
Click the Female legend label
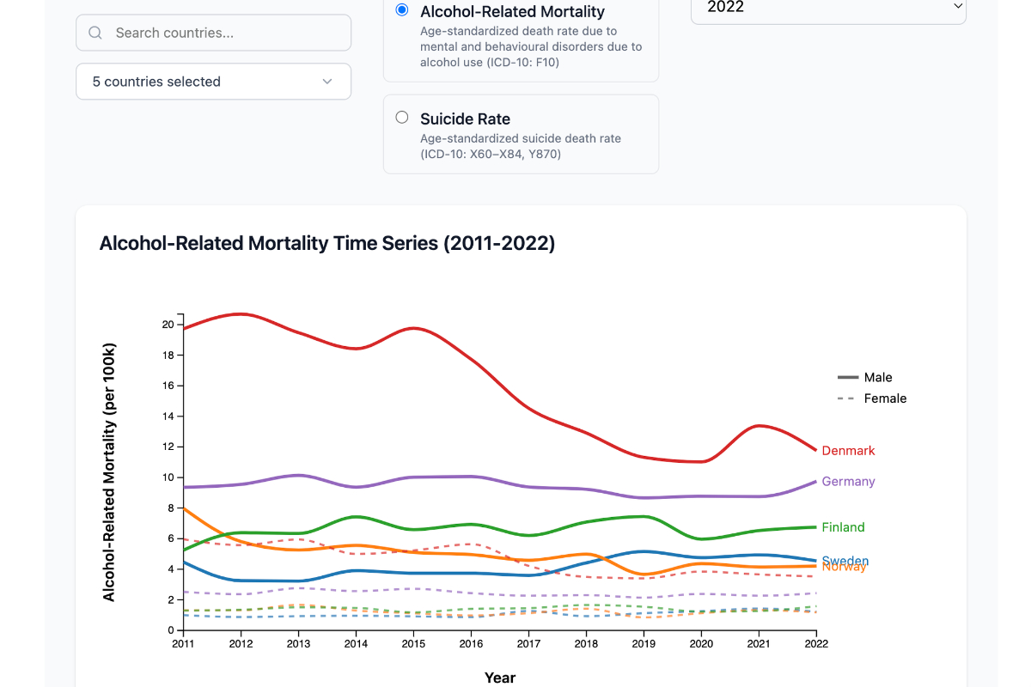tap(885, 398)
